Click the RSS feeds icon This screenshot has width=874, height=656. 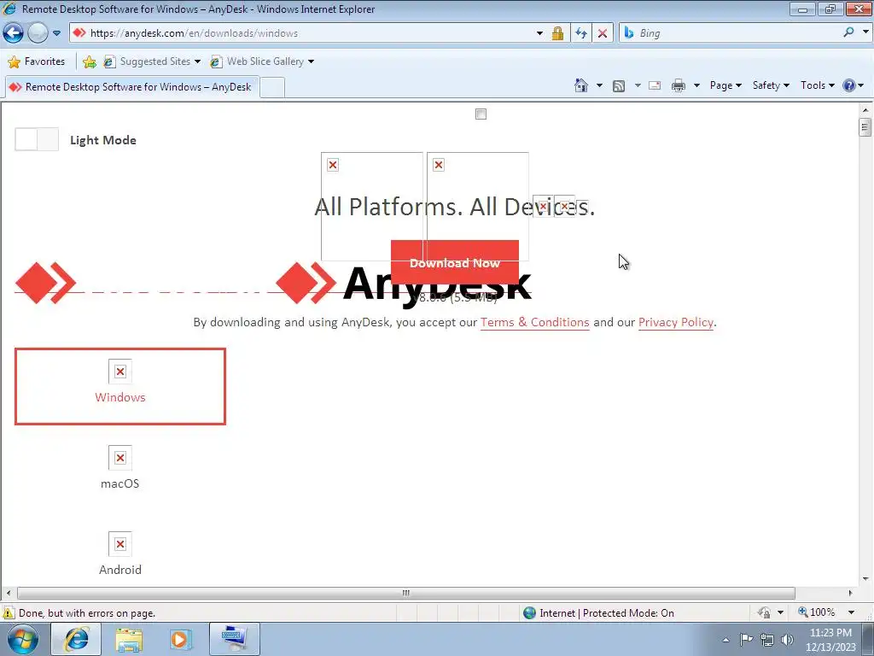(619, 86)
